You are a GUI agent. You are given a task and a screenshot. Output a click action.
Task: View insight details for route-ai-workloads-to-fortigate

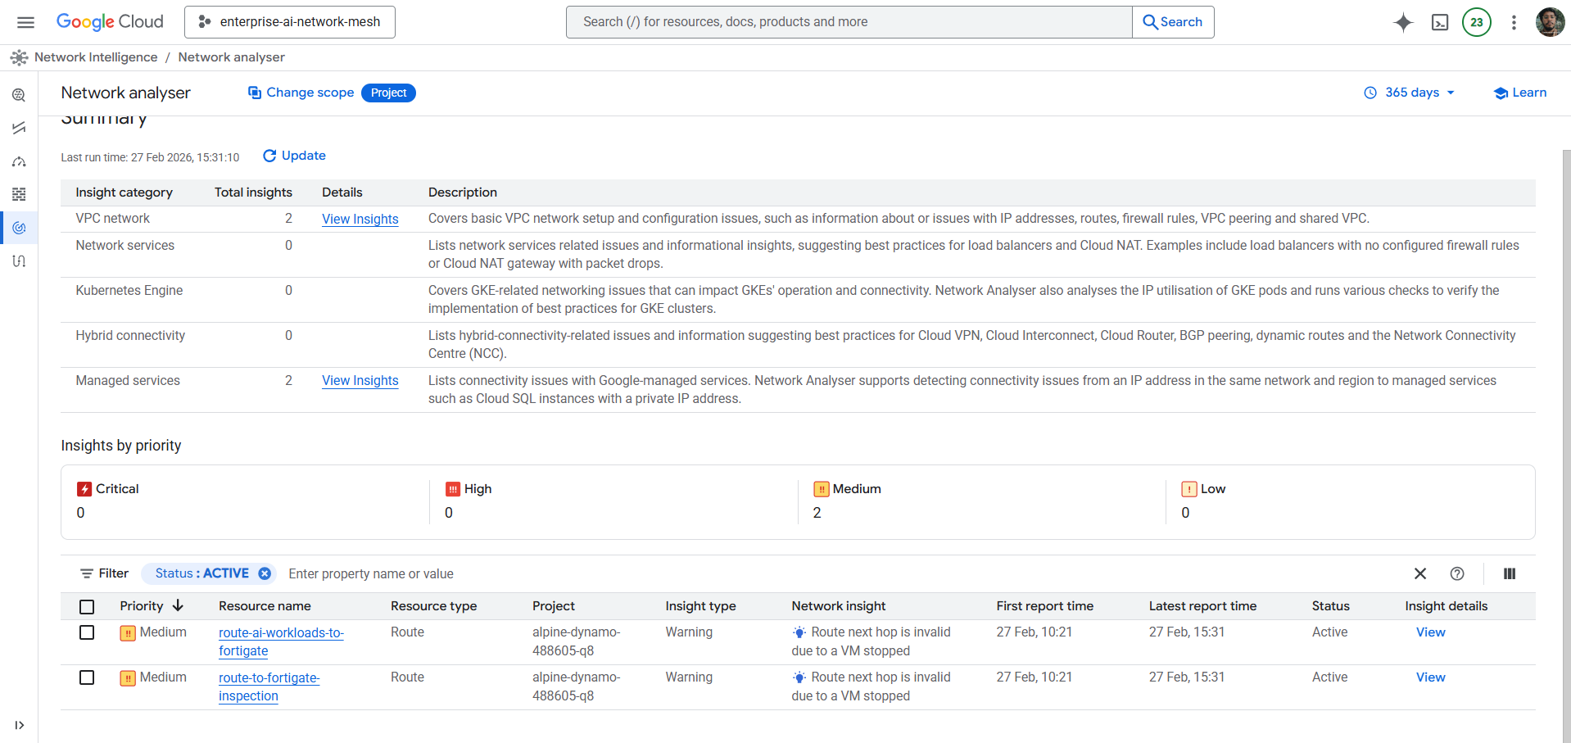pyautogui.click(x=1431, y=632)
